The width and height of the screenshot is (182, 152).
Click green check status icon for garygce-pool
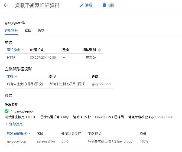(x=6, y=111)
